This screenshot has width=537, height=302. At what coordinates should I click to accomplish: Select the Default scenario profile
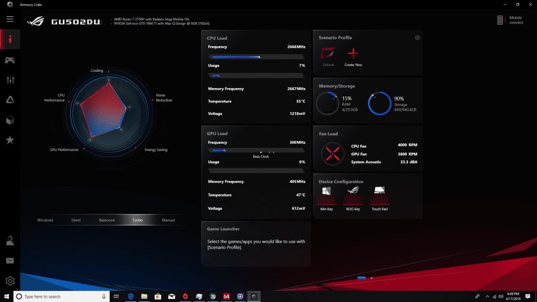[x=328, y=57]
